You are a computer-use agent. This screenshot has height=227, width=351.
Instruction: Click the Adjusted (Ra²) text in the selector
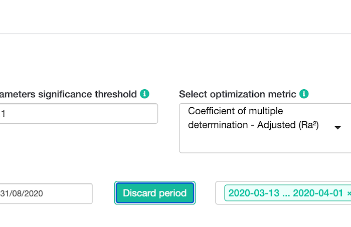tap(288, 125)
